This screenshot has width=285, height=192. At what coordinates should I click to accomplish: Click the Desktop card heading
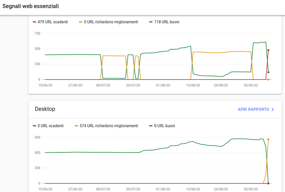point(45,109)
